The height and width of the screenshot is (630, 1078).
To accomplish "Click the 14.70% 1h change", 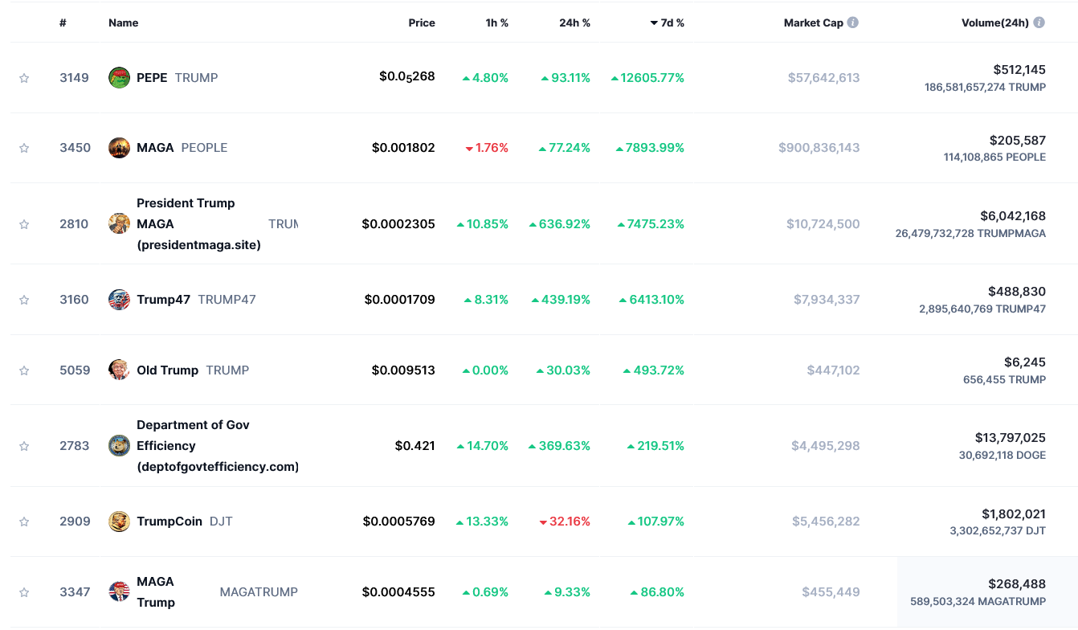I will 482,446.
